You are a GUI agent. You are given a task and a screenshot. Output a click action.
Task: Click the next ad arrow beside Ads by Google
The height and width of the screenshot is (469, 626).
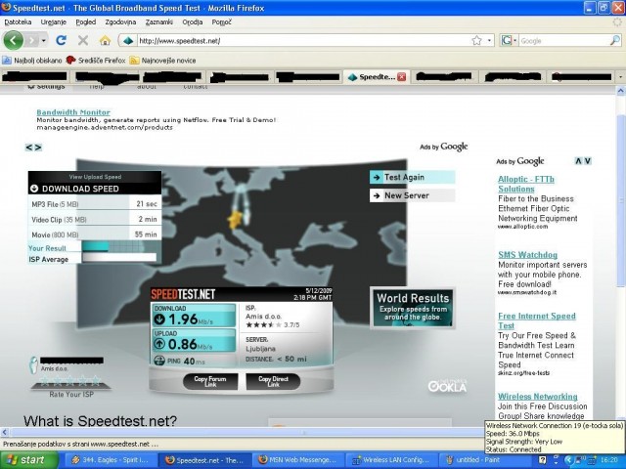tap(38, 148)
